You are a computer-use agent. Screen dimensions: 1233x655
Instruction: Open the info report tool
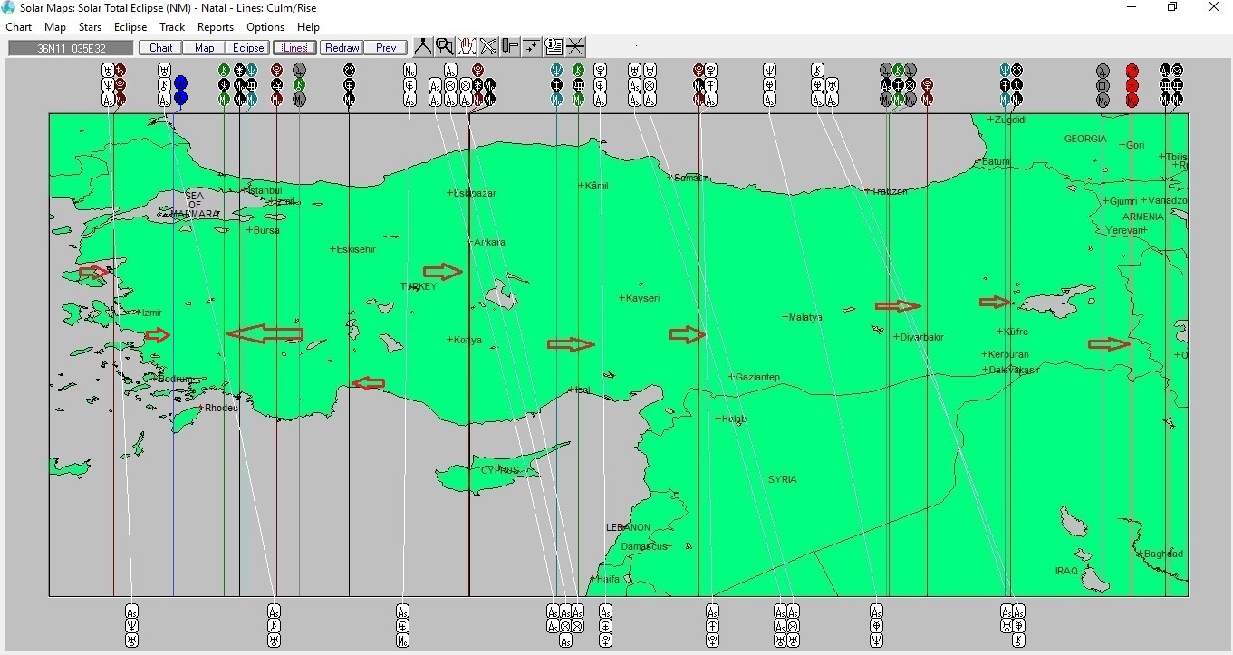coord(554,46)
